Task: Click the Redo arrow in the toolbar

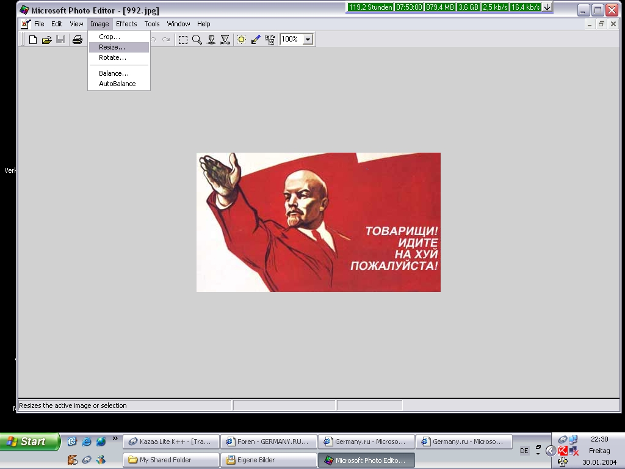Action: tap(166, 40)
